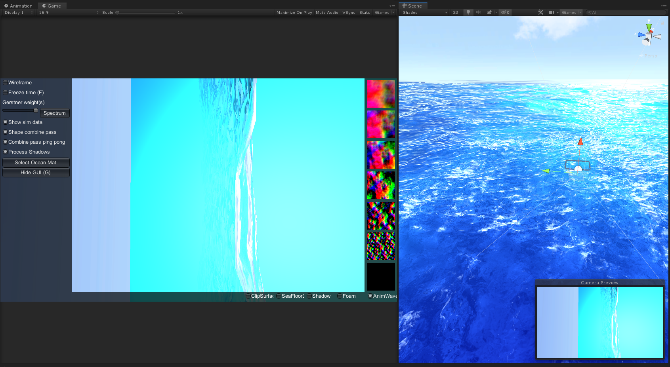The height and width of the screenshot is (367, 670).
Task: Click the Spectrum button
Action: click(x=55, y=113)
